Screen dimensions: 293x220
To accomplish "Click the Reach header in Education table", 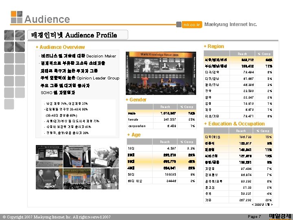I will click(x=241, y=131).
